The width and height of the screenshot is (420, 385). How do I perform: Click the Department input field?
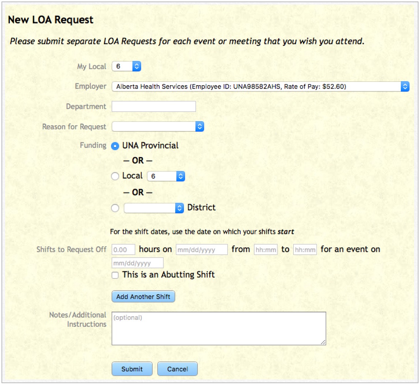point(154,106)
